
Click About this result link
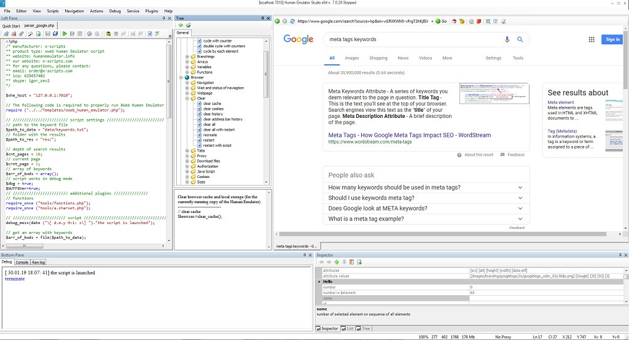(479, 155)
